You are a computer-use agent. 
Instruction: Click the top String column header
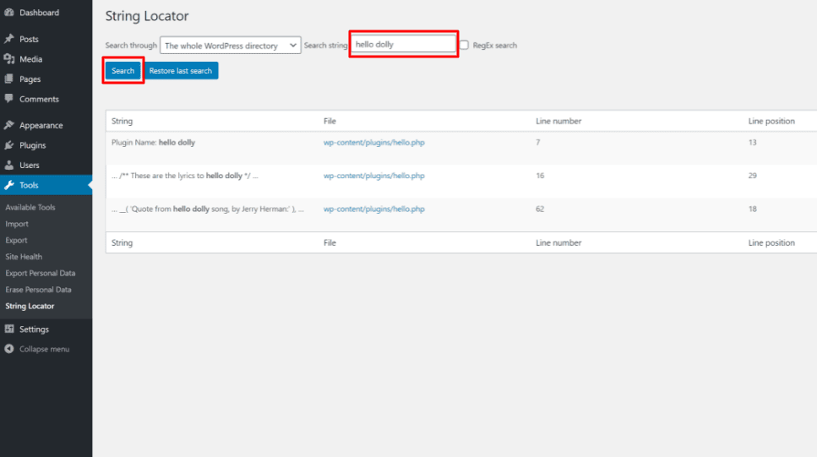point(122,121)
